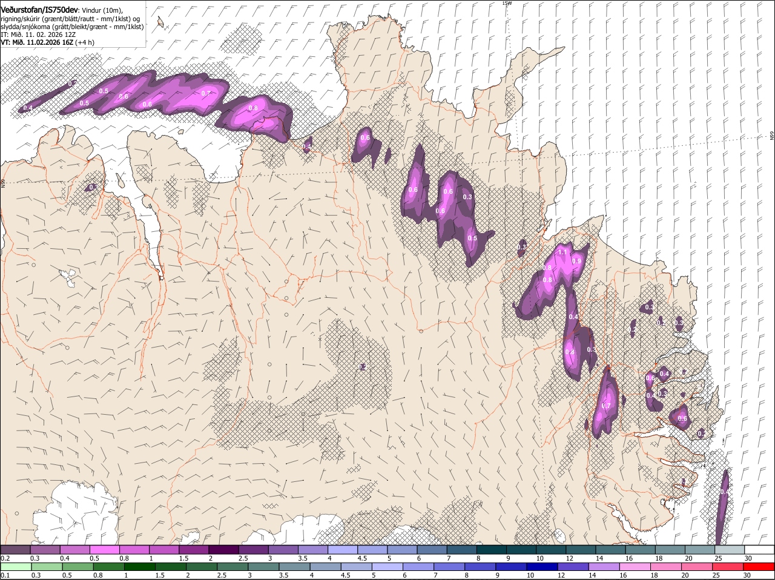Click the 1.1 snowfall value label

[562, 252]
